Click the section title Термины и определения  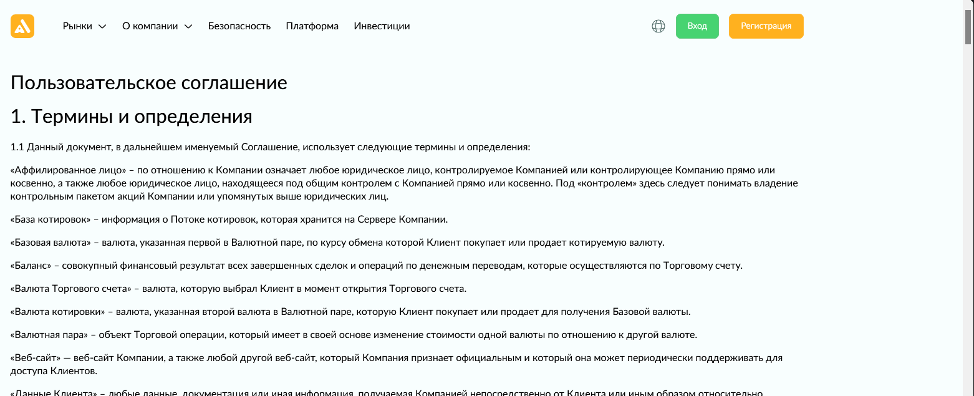[x=132, y=115]
